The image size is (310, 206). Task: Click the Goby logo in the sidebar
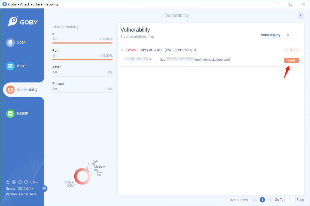point(22,21)
